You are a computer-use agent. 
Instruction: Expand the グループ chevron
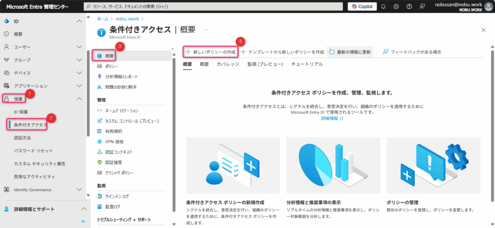click(80, 60)
